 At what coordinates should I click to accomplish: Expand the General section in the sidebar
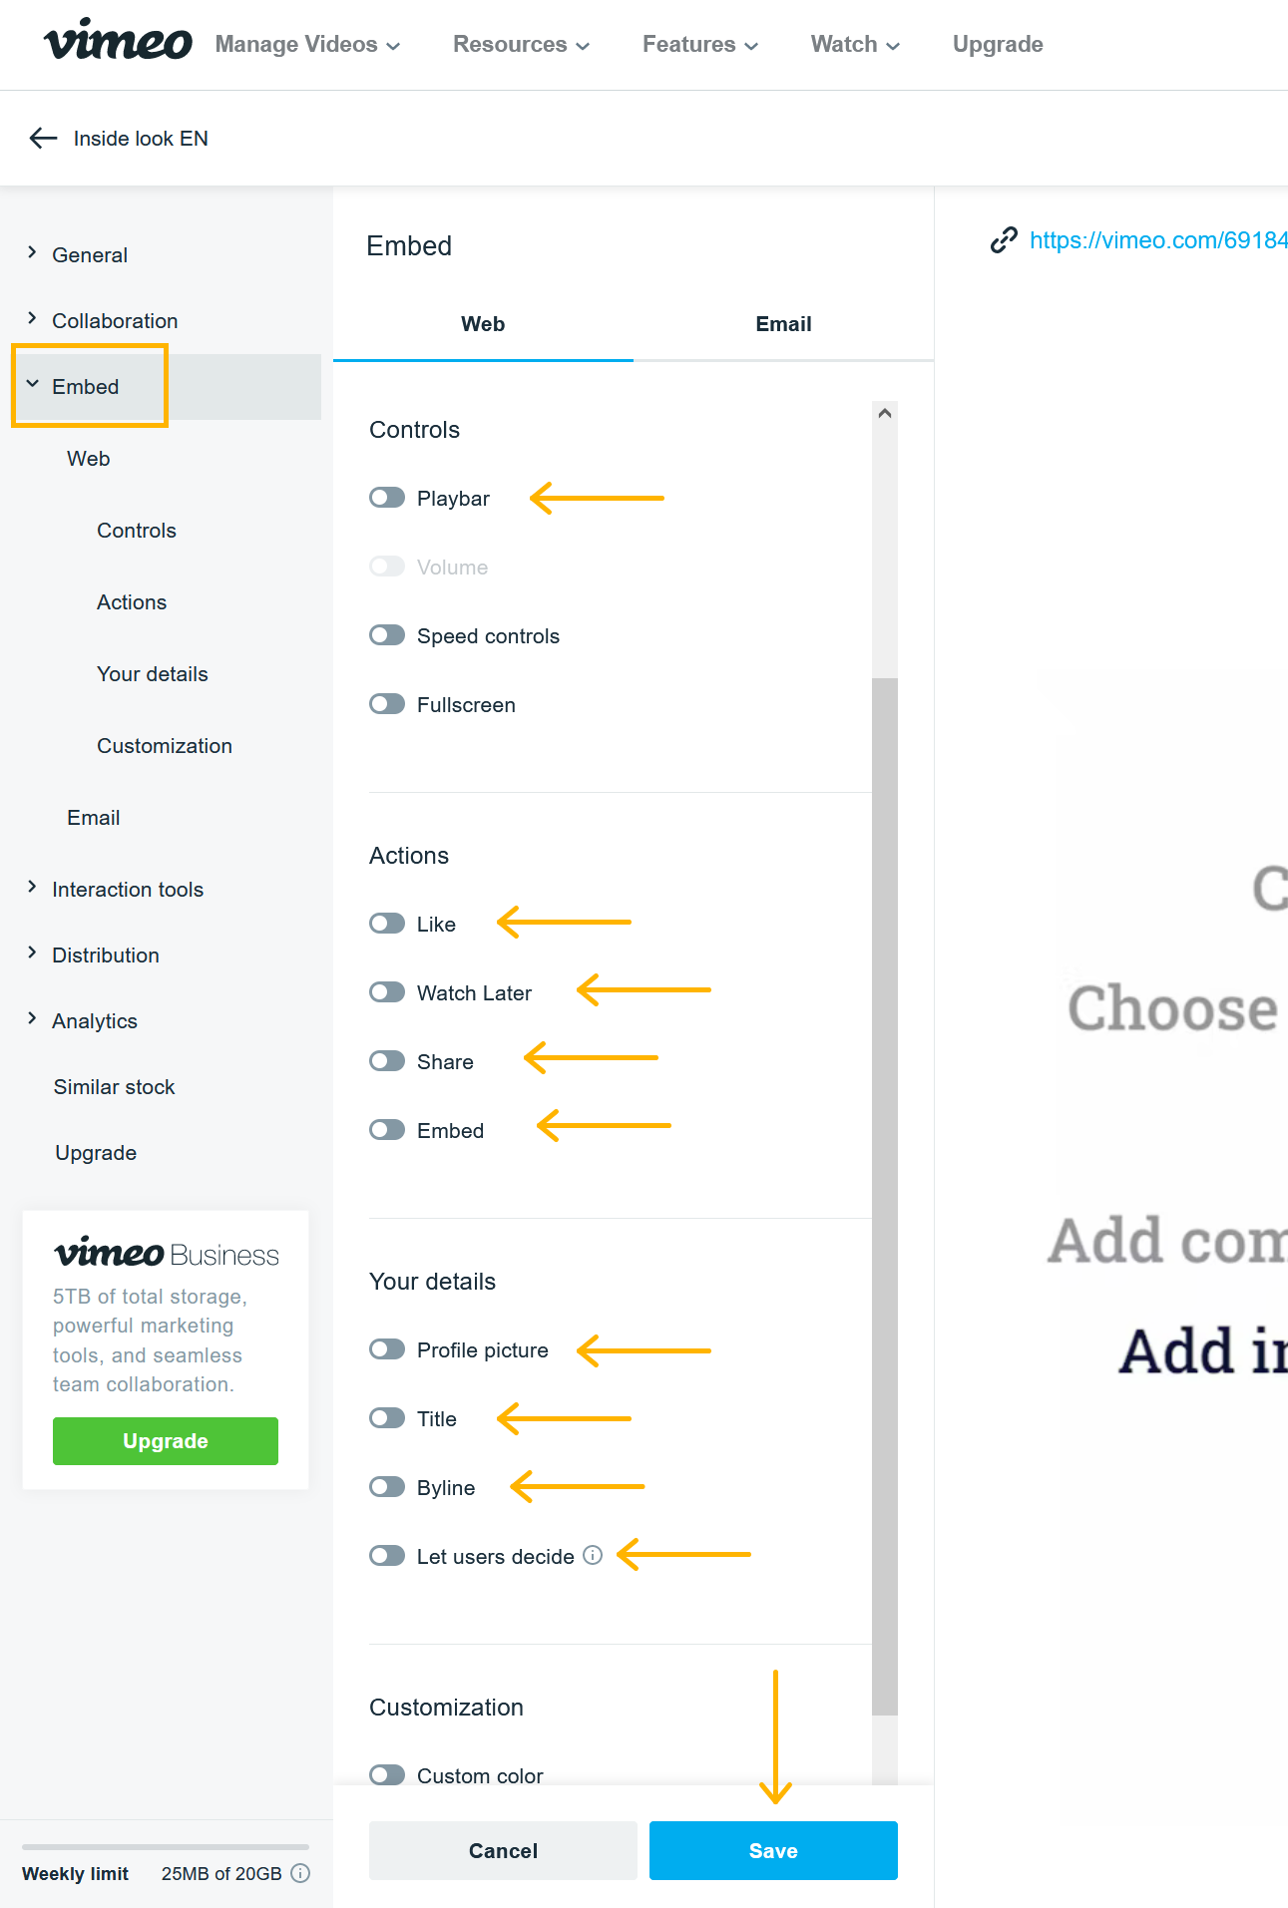coord(32,253)
